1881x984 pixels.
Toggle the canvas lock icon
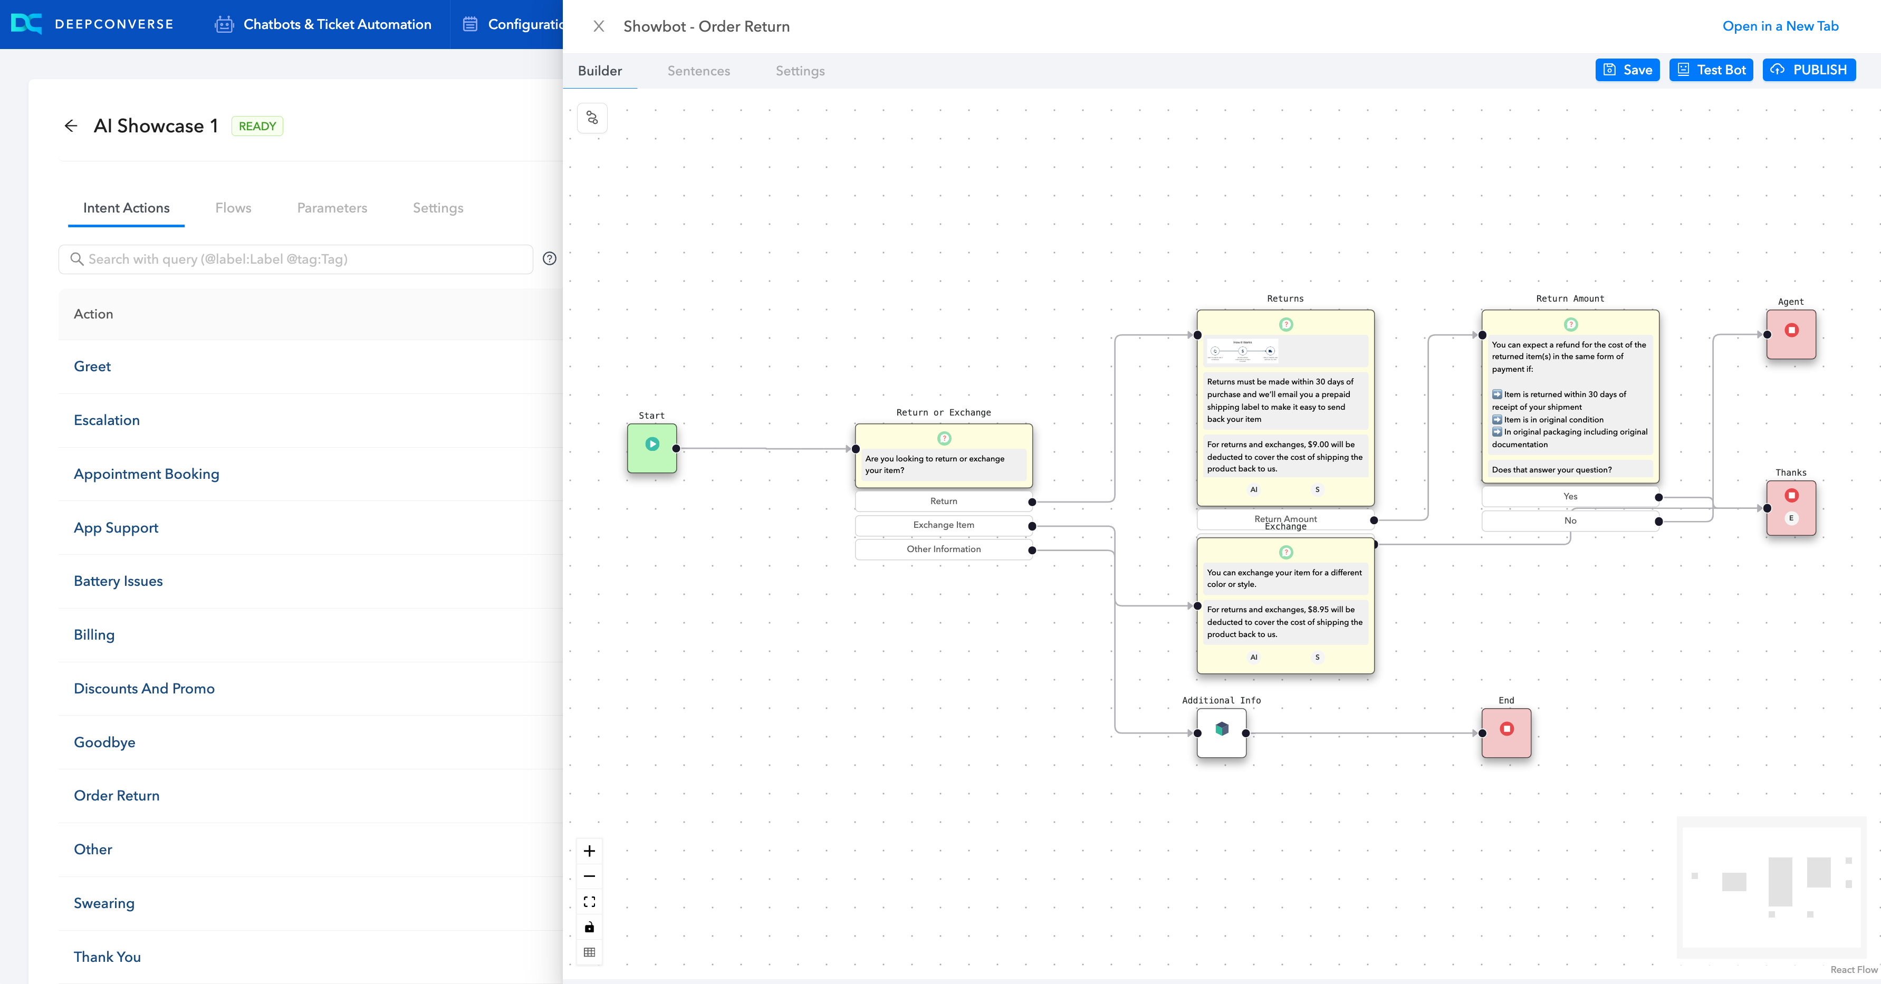pyautogui.click(x=589, y=927)
